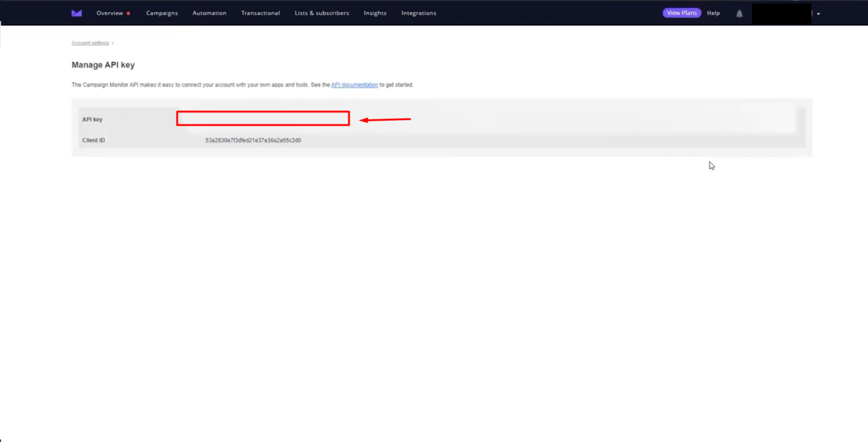Open the Help link

point(713,13)
